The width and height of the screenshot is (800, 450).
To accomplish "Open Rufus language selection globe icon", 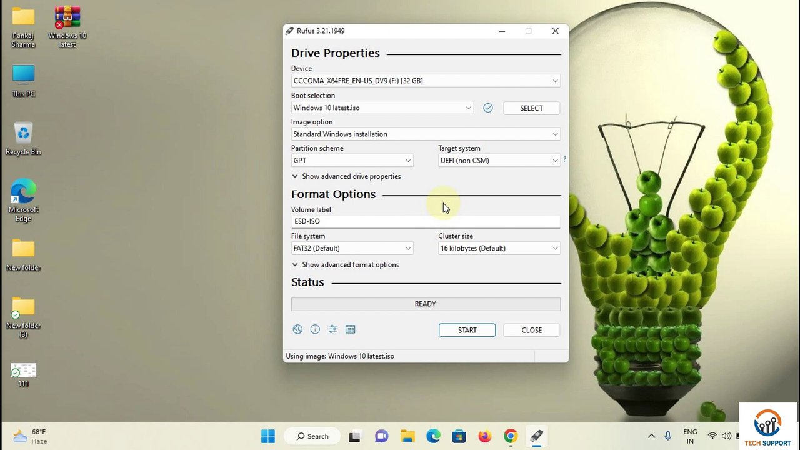I will click(x=297, y=329).
